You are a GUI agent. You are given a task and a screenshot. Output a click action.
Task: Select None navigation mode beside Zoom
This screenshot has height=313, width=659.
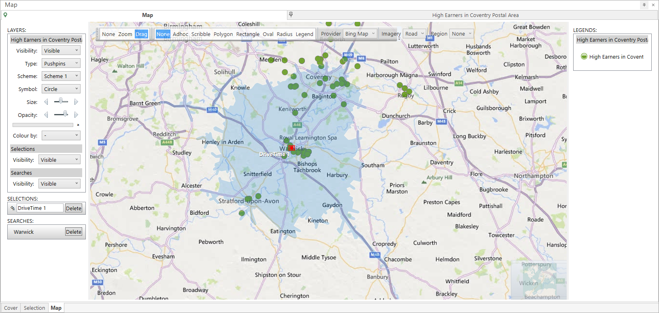(x=108, y=34)
